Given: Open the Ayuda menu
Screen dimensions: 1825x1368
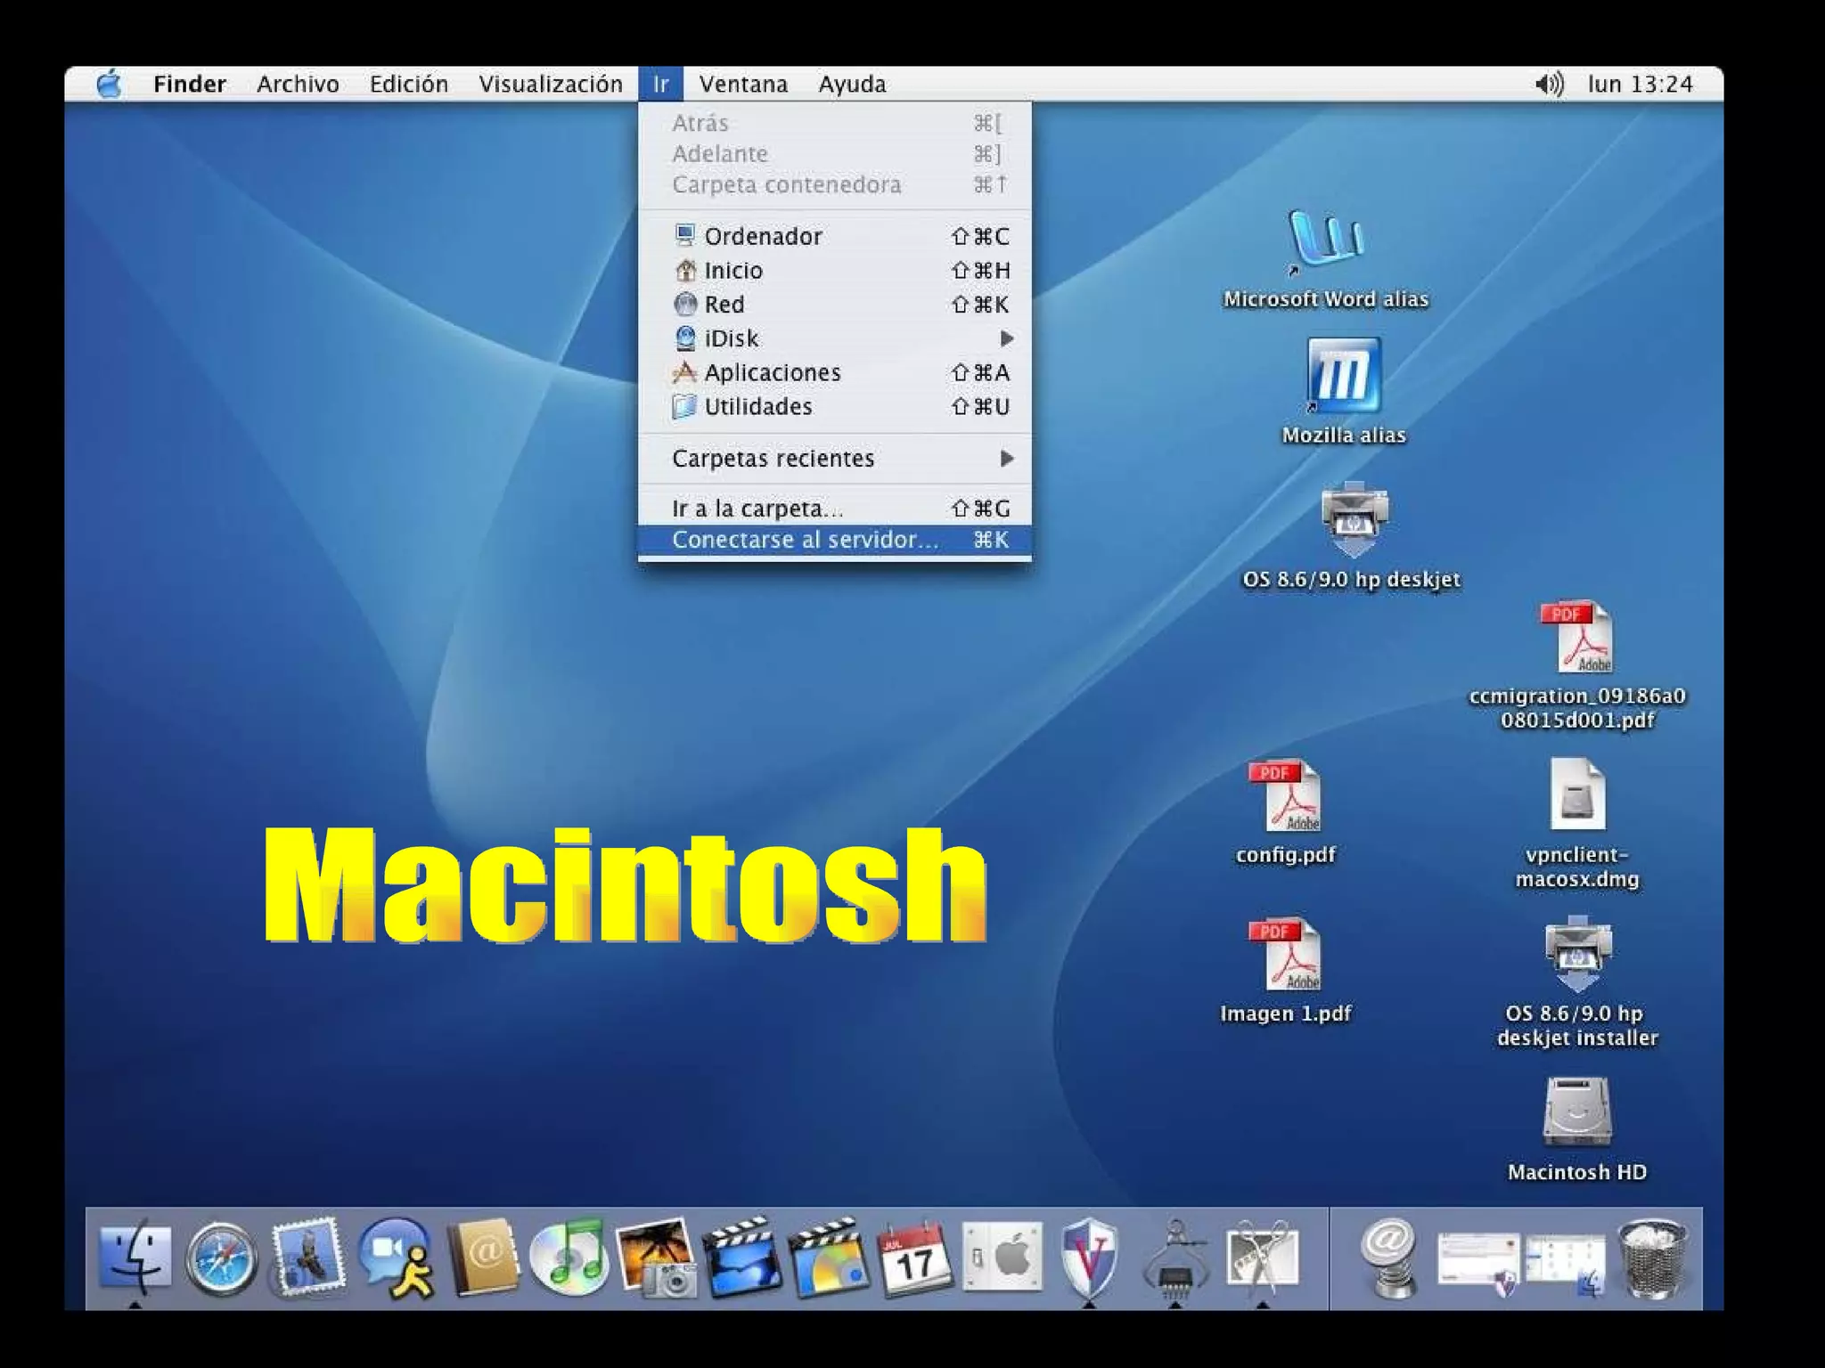Looking at the screenshot, I should click(852, 84).
